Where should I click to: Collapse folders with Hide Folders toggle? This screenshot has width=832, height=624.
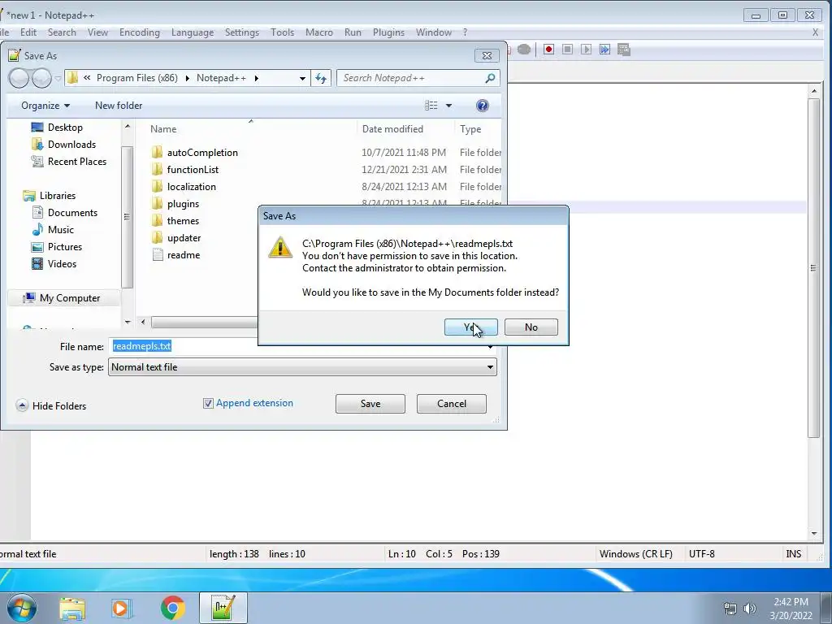51,406
